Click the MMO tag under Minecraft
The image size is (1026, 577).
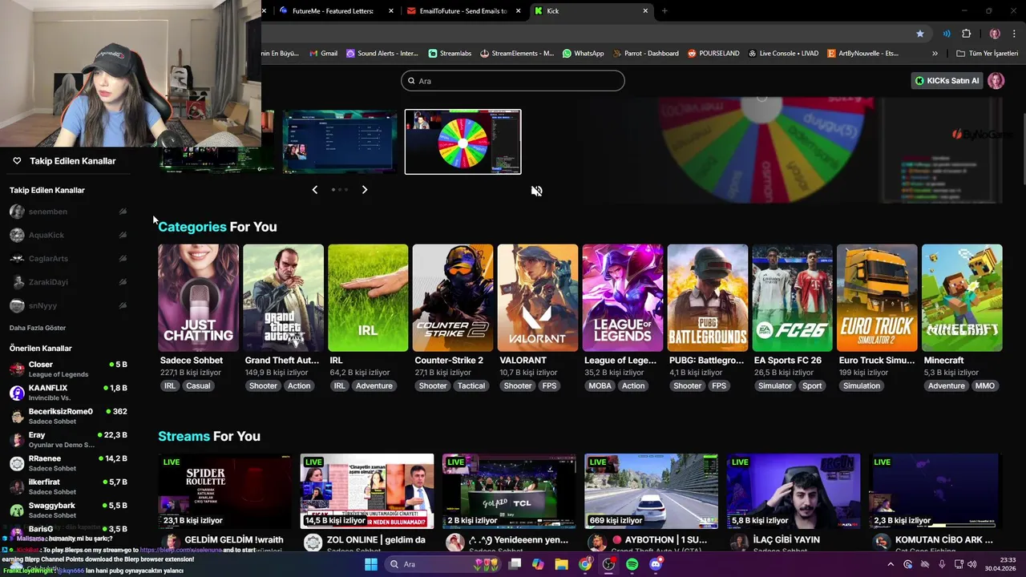tap(984, 385)
